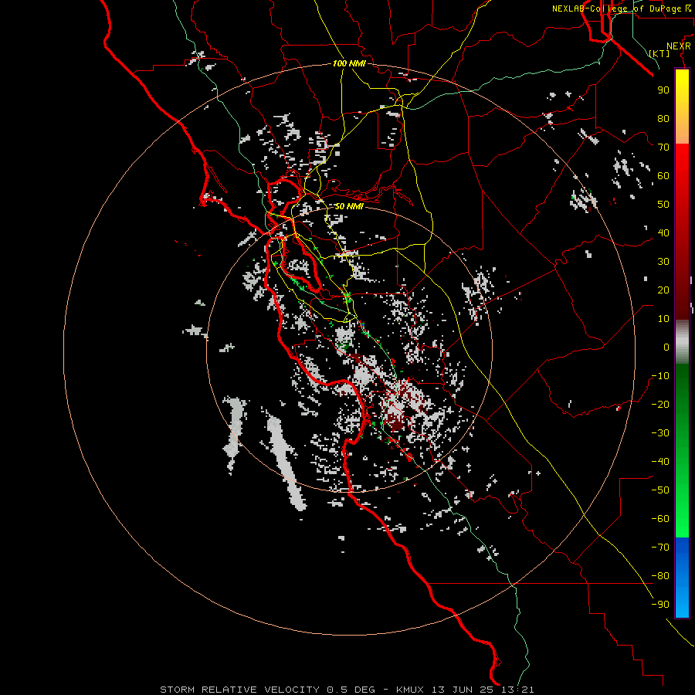695x695 pixels.
Task: Click the 10 value on velocity scale
Action: click(663, 319)
